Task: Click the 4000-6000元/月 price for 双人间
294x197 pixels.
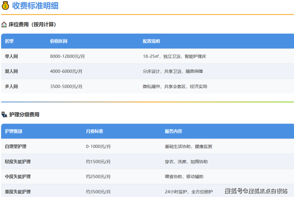Action: coord(66,72)
